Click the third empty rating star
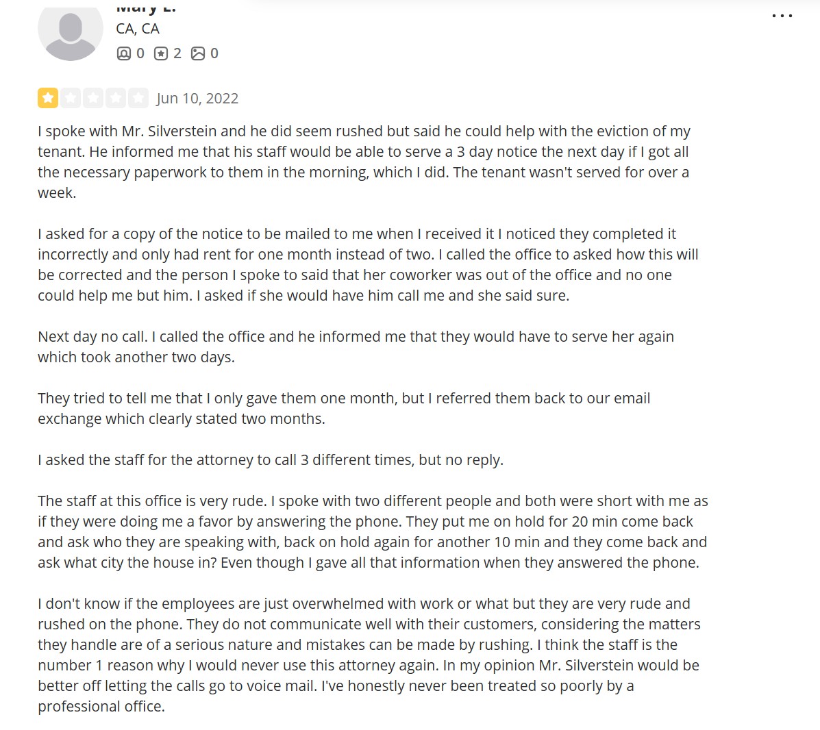Viewport: 820px width, 730px height. [93, 98]
